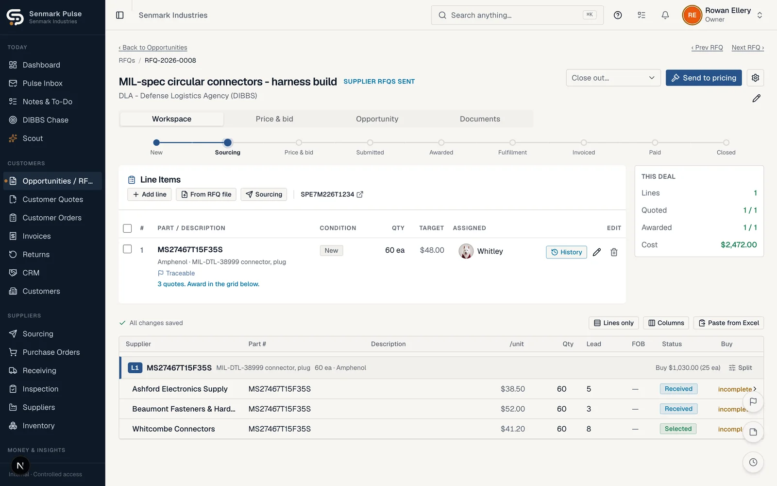Image resolution: width=777 pixels, height=486 pixels.
Task: Click the Senmark Pulse logo
Action: click(15, 17)
